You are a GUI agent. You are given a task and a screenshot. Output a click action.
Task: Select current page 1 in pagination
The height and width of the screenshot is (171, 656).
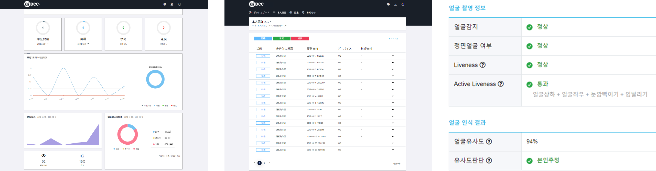tap(260, 163)
